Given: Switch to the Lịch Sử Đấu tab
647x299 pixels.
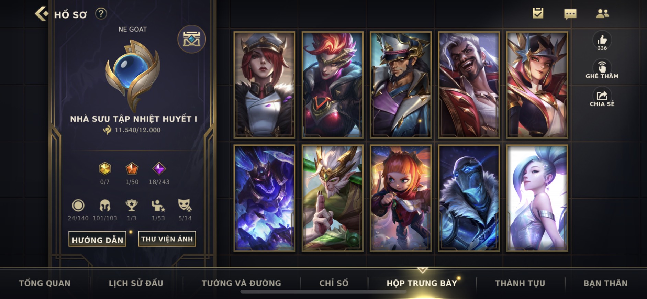Looking at the screenshot, I should (136, 283).
